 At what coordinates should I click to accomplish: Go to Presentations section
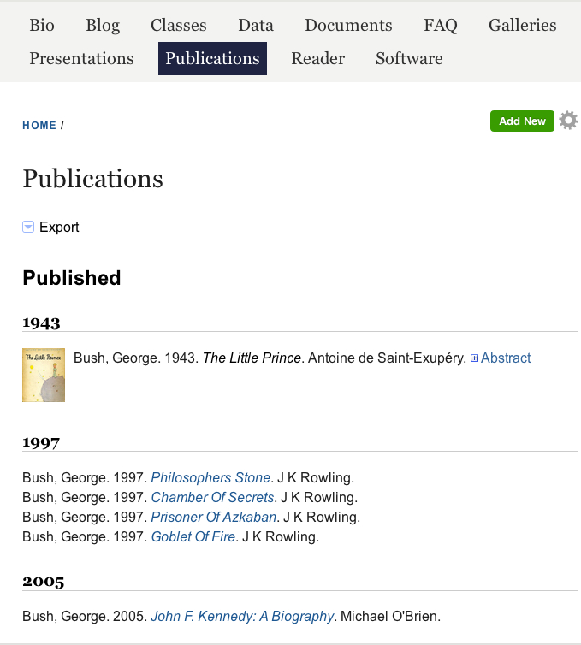coord(81,58)
